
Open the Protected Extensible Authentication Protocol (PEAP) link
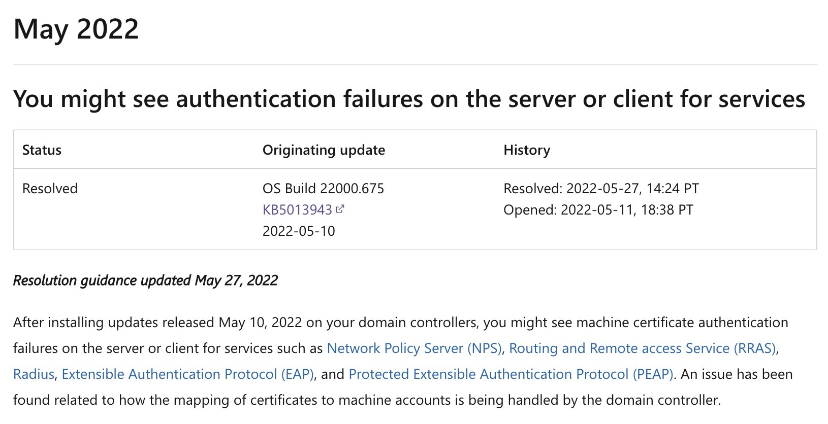coord(511,374)
